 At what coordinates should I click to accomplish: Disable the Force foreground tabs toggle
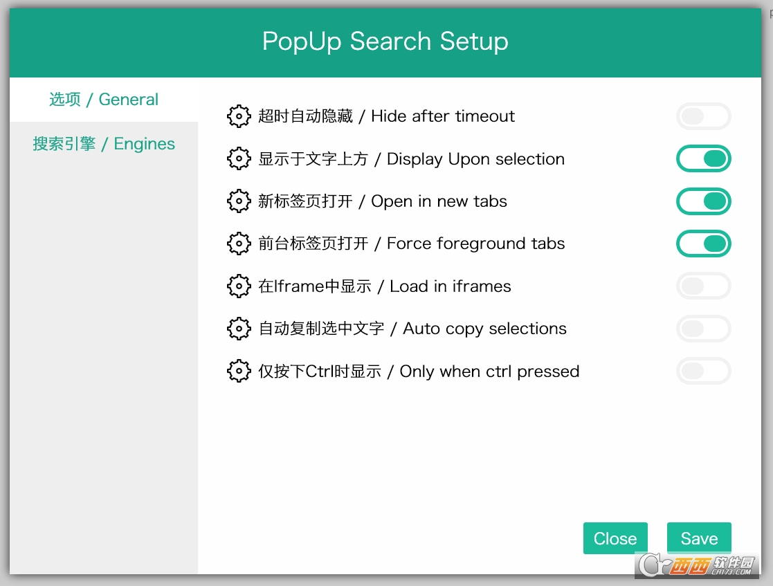[703, 244]
